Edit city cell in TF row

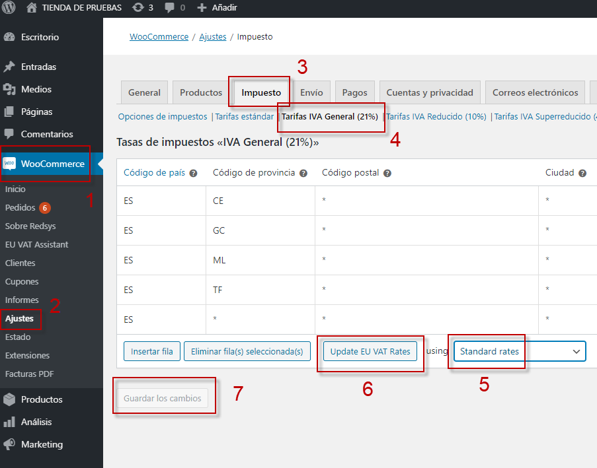click(568, 290)
